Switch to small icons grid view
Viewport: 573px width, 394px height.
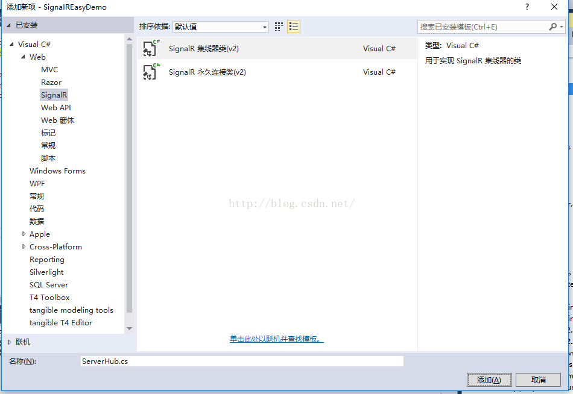pos(279,27)
